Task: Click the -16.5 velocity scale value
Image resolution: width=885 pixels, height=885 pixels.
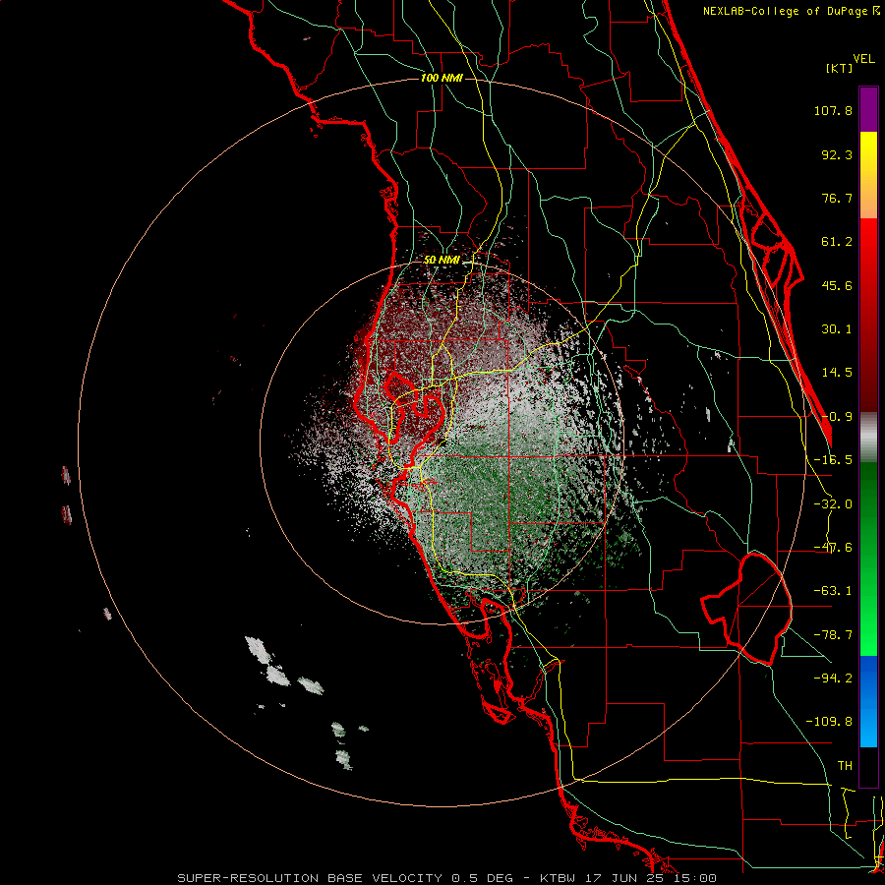Action: pos(833,460)
